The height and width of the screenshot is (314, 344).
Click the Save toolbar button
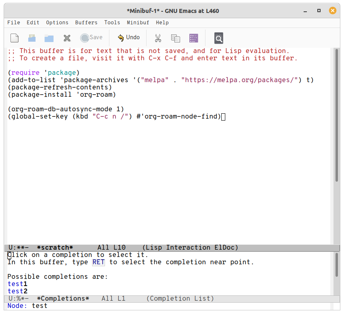pyautogui.click(x=91, y=38)
